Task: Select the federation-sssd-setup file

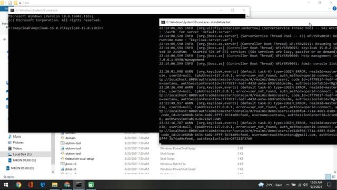Action: pos(80,159)
